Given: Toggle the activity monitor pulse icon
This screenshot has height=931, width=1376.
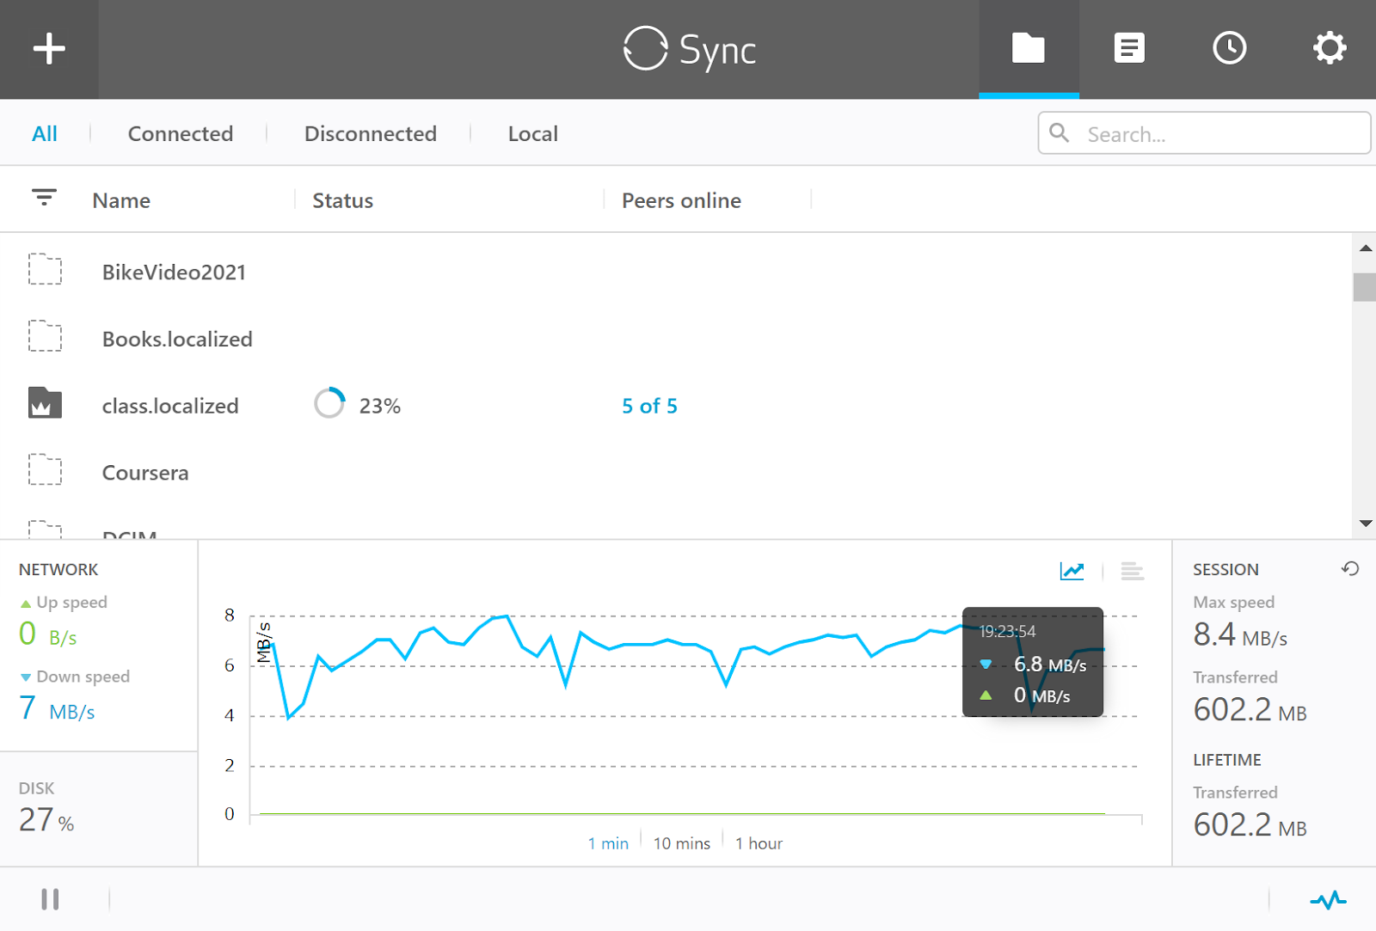Looking at the screenshot, I should (x=1329, y=900).
